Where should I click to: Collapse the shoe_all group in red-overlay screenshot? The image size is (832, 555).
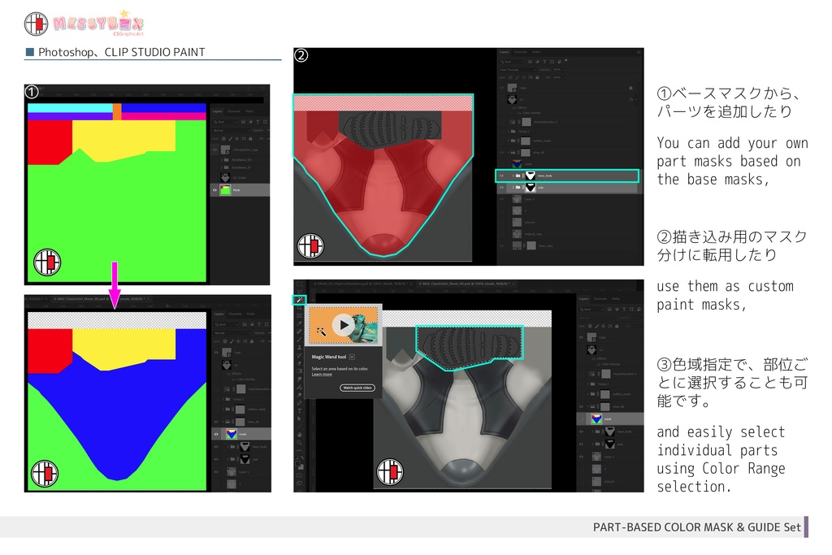[x=509, y=152]
